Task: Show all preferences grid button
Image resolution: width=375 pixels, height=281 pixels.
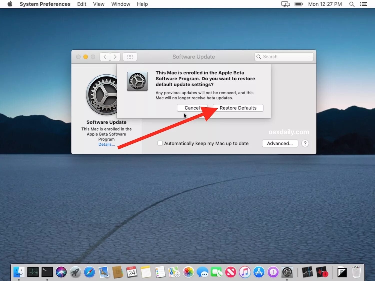Action: point(130,57)
